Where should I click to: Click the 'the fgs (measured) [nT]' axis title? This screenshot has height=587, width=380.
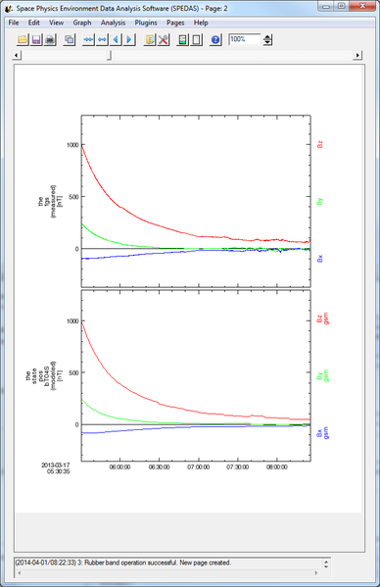(51, 202)
